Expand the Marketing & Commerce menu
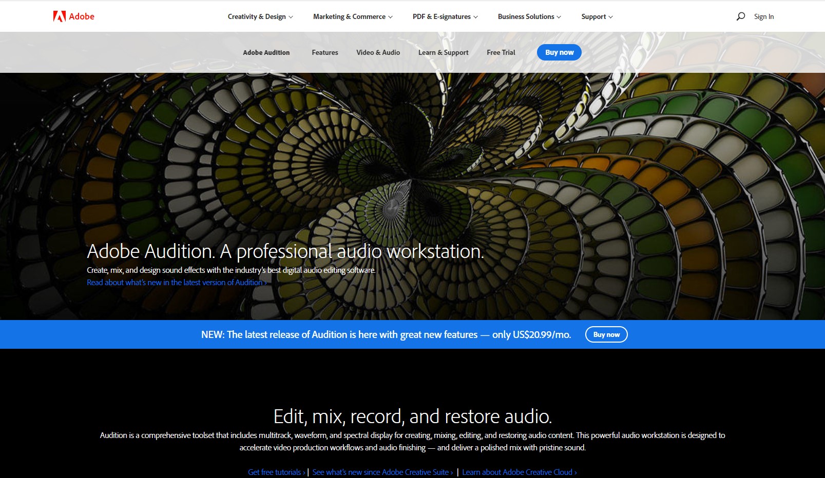 (353, 16)
